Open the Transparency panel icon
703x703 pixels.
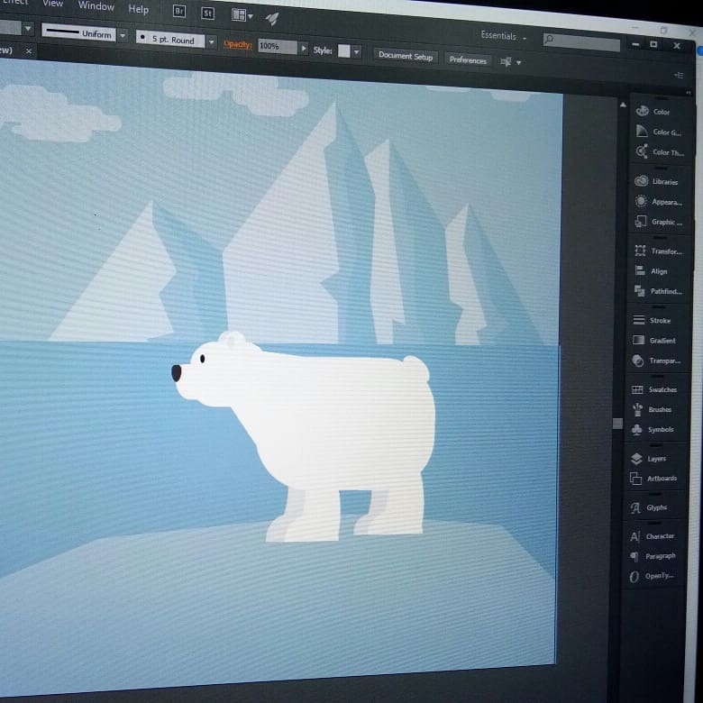tap(638, 360)
